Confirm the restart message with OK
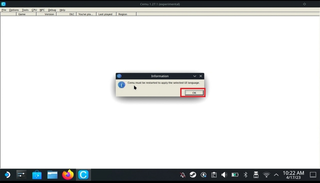The width and height of the screenshot is (320, 183). (x=194, y=93)
